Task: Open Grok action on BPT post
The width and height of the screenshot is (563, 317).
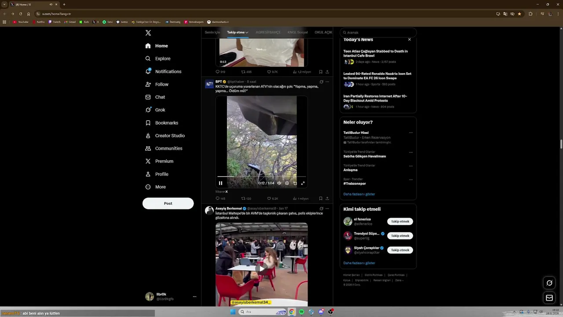Action: pos(322,81)
